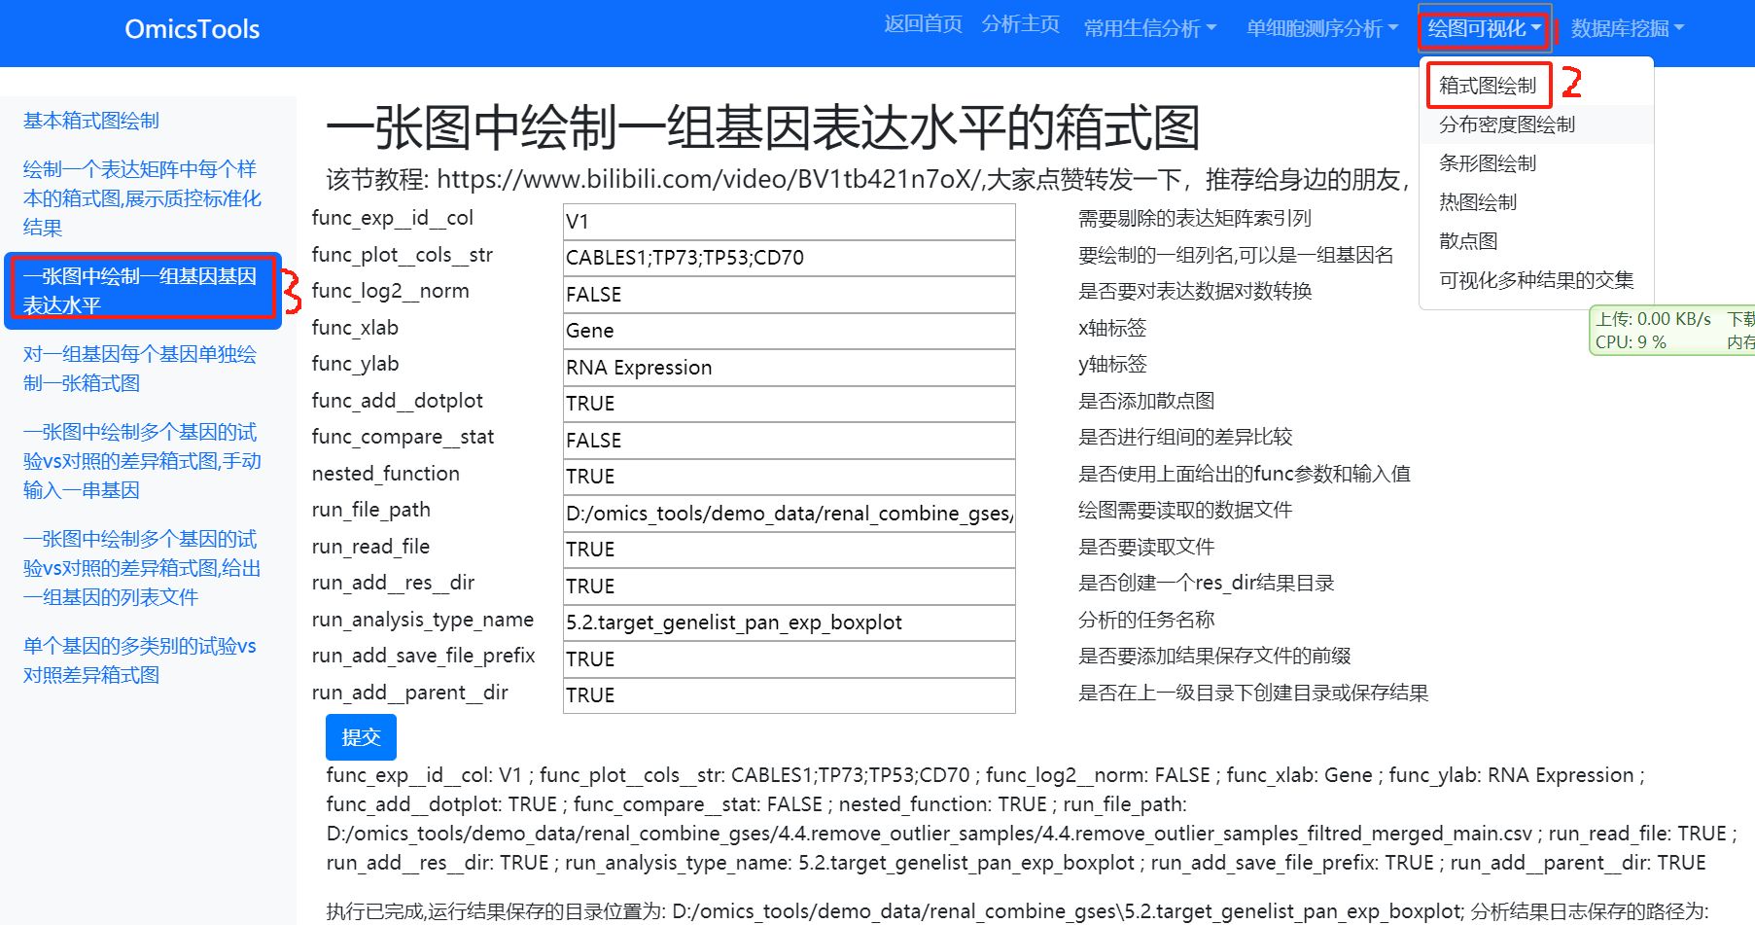Click description text 绘图需要读取的数据文件
1755x925 pixels.
pos(1185,511)
